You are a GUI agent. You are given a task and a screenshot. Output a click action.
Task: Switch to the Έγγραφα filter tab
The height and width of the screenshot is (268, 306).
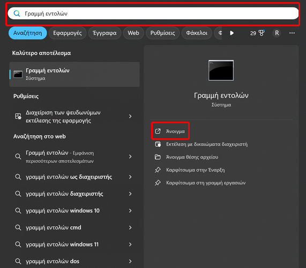pyautogui.click(x=105, y=33)
